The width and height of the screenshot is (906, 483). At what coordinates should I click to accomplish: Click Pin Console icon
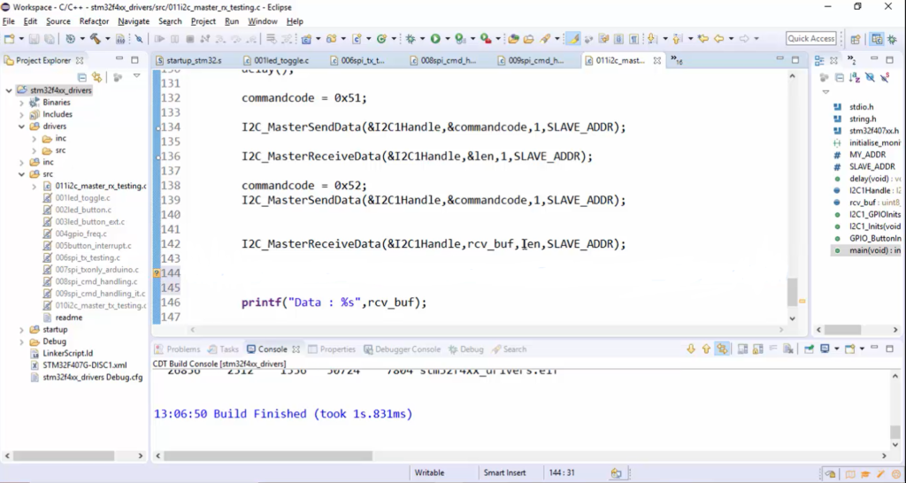tap(809, 349)
